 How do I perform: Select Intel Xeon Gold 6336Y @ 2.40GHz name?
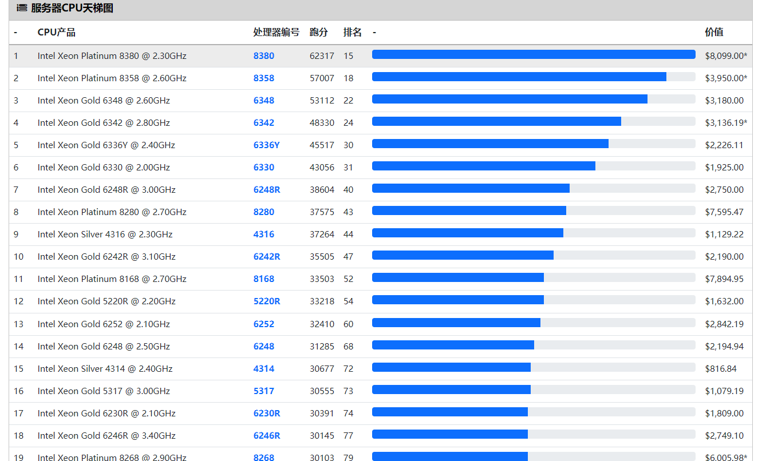coord(106,145)
